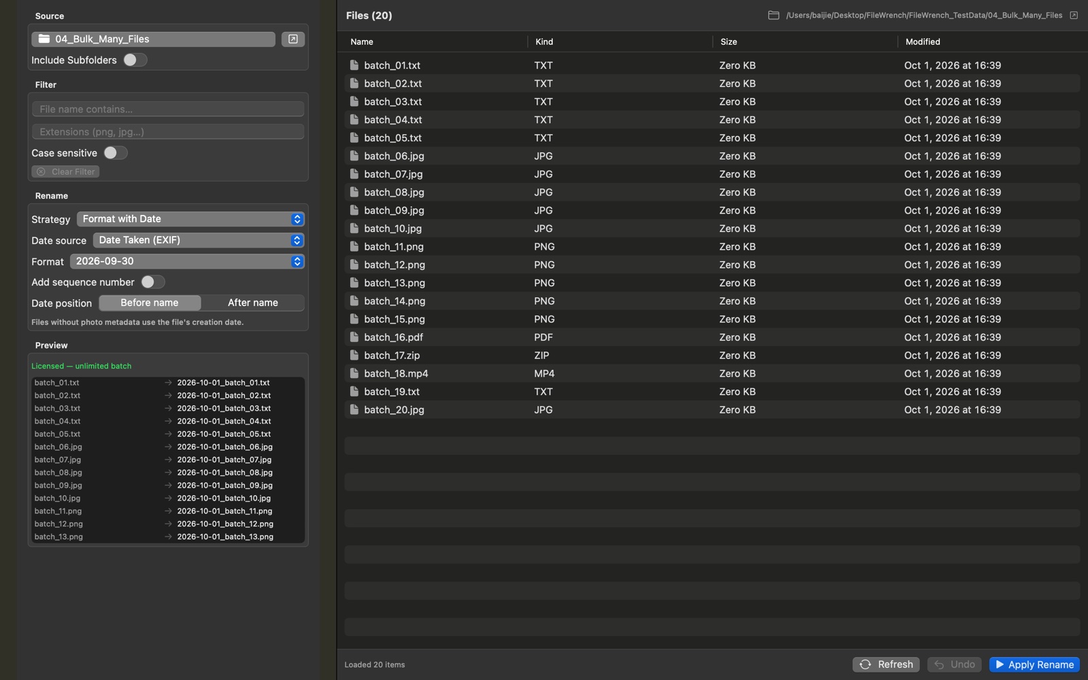Sort files by Size column

[729, 41]
